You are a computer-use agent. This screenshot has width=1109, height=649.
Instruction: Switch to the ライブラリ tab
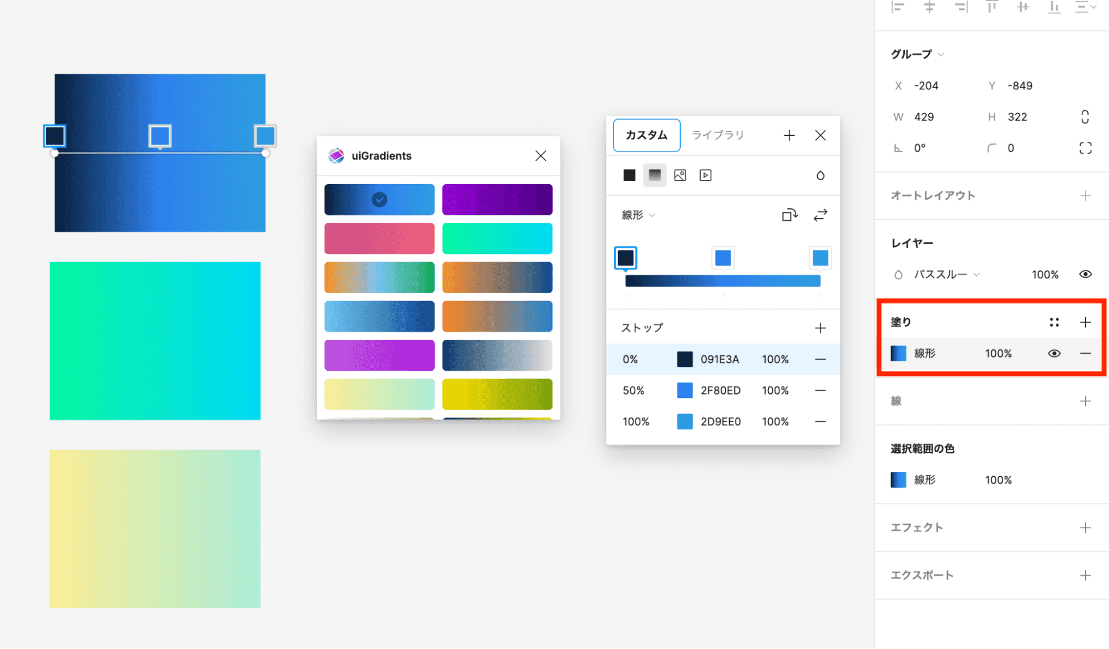[x=718, y=135]
